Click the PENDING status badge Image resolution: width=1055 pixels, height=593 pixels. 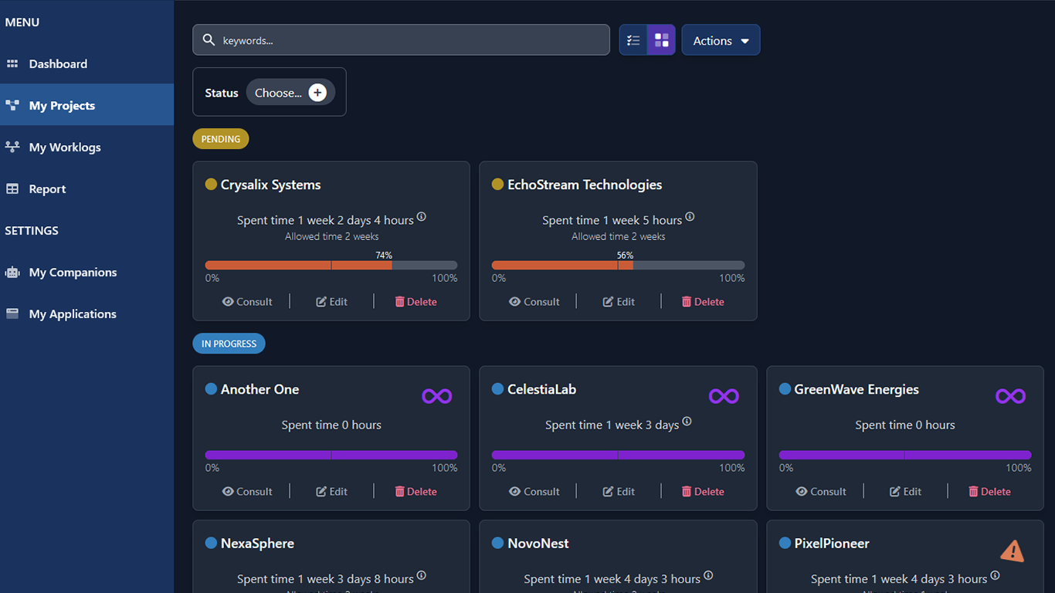click(x=220, y=138)
